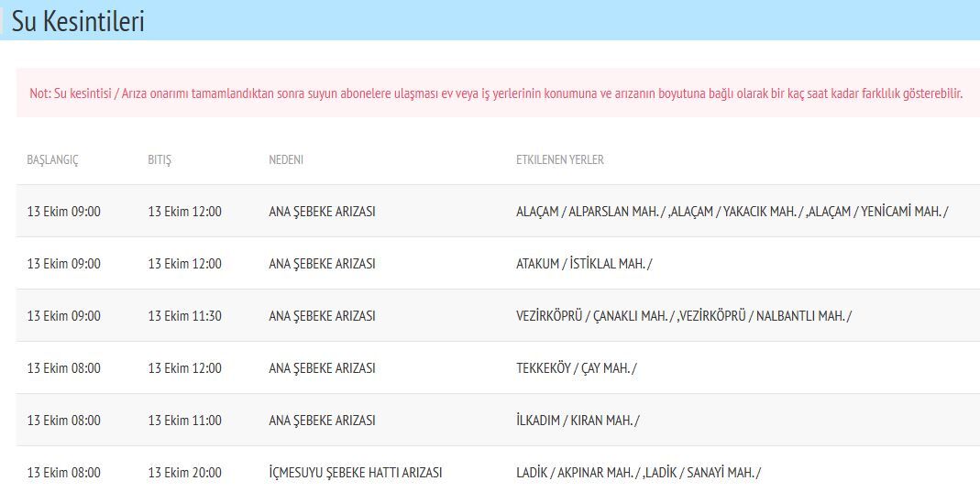
Task: Click the BAŞLANGIÇ column header
Action: pyautogui.click(x=52, y=160)
